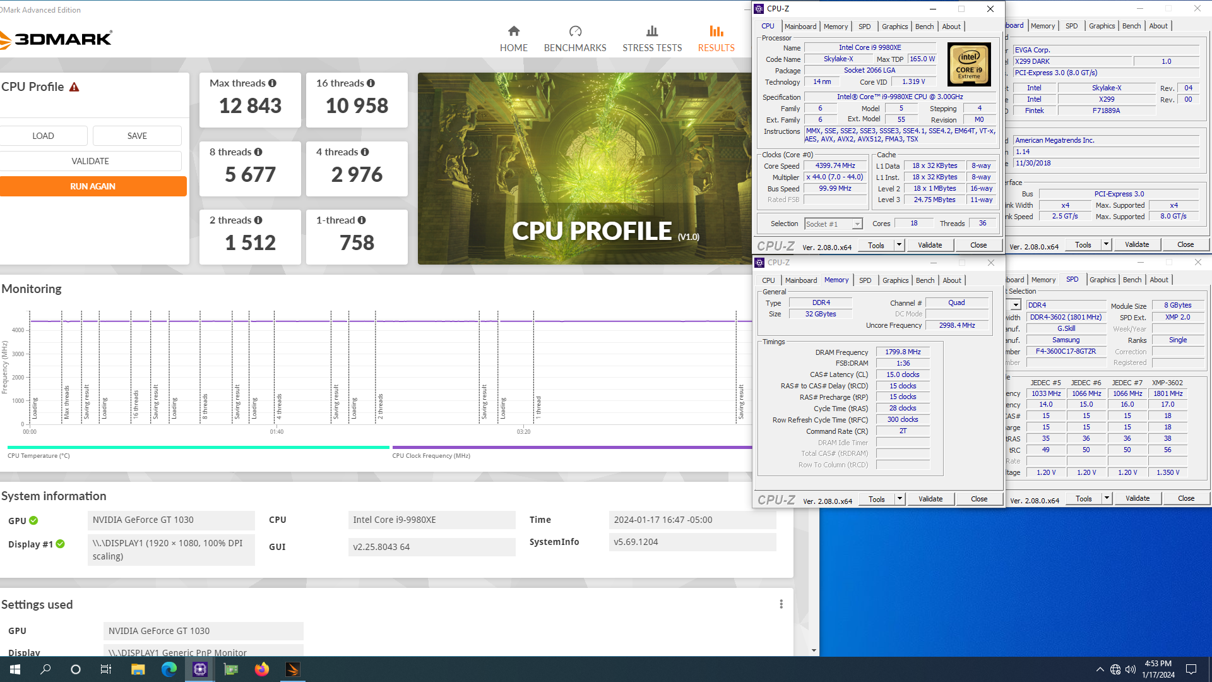Open slot selection dropdown in CPU-Z SPD window

click(1016, 305)
